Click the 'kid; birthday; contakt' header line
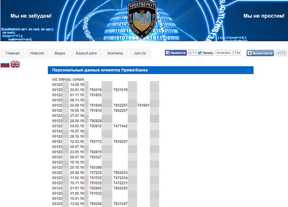 pyautogui.click(x=68, y=79)
